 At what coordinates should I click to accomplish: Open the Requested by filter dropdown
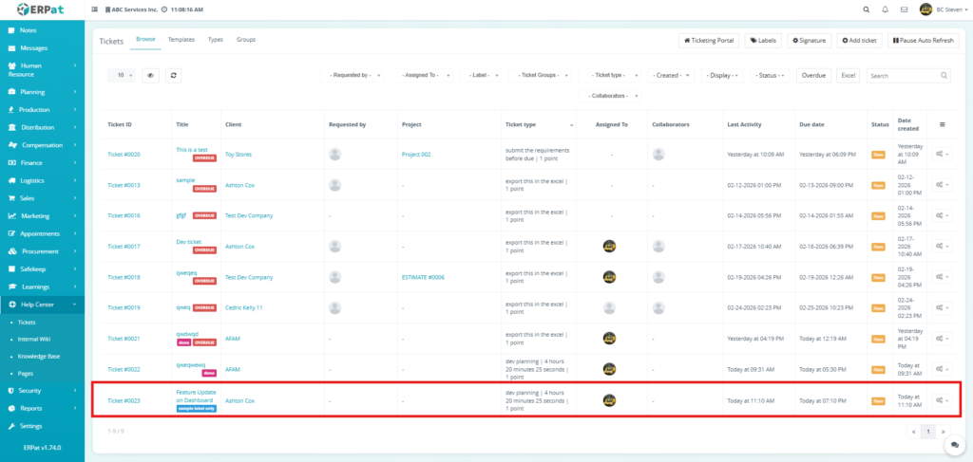pyautogui.click(x=355, y=75)
